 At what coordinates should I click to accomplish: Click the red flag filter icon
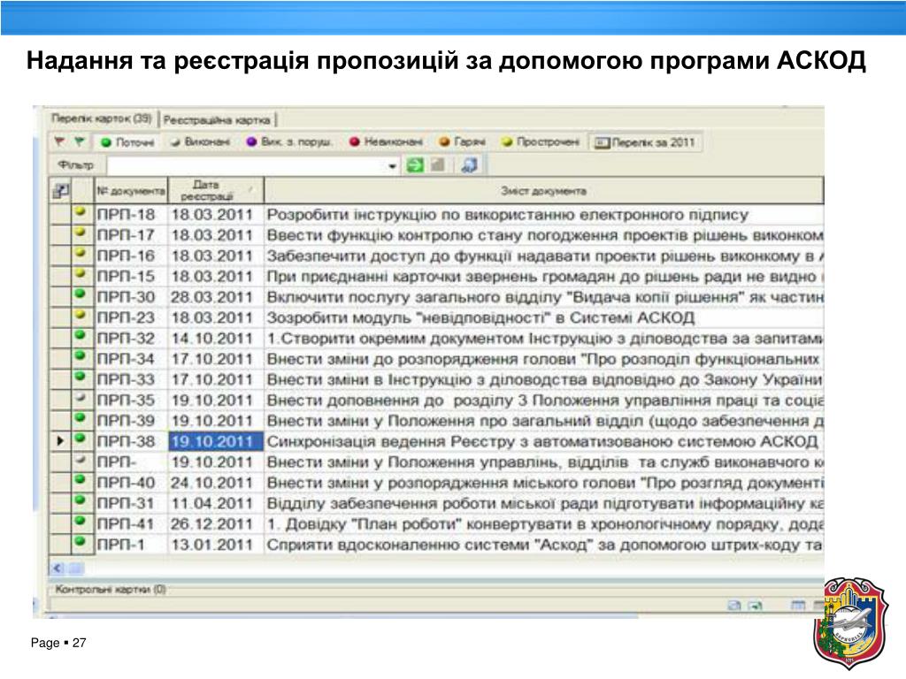[59, 141]
